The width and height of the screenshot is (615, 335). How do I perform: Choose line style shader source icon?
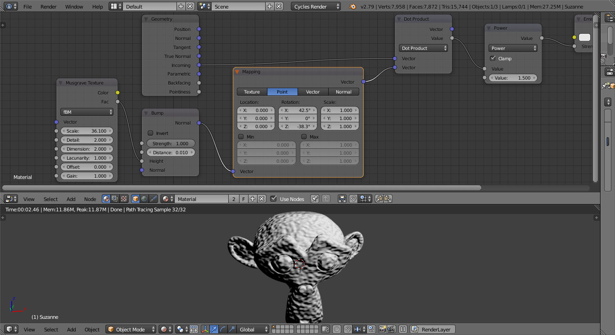click(153, 199)
